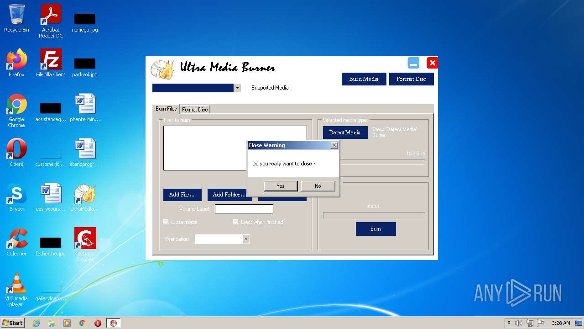Select the phentermin Word document icon
This screenshot has height=329, width=584.
click(x=85, y=108)
